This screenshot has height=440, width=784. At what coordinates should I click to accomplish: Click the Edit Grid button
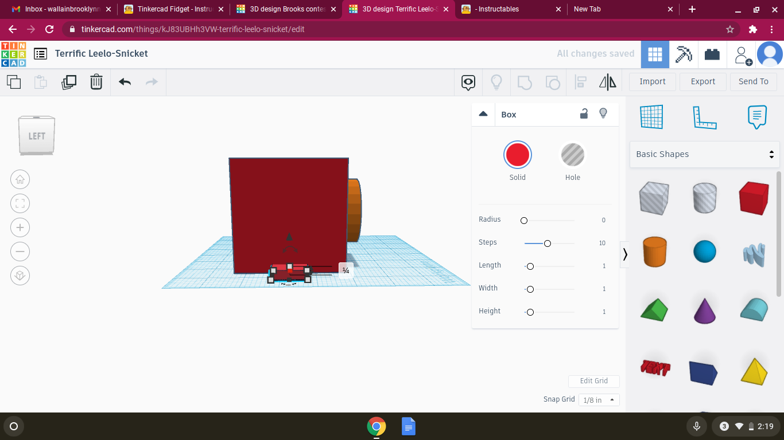click(594, 381)
